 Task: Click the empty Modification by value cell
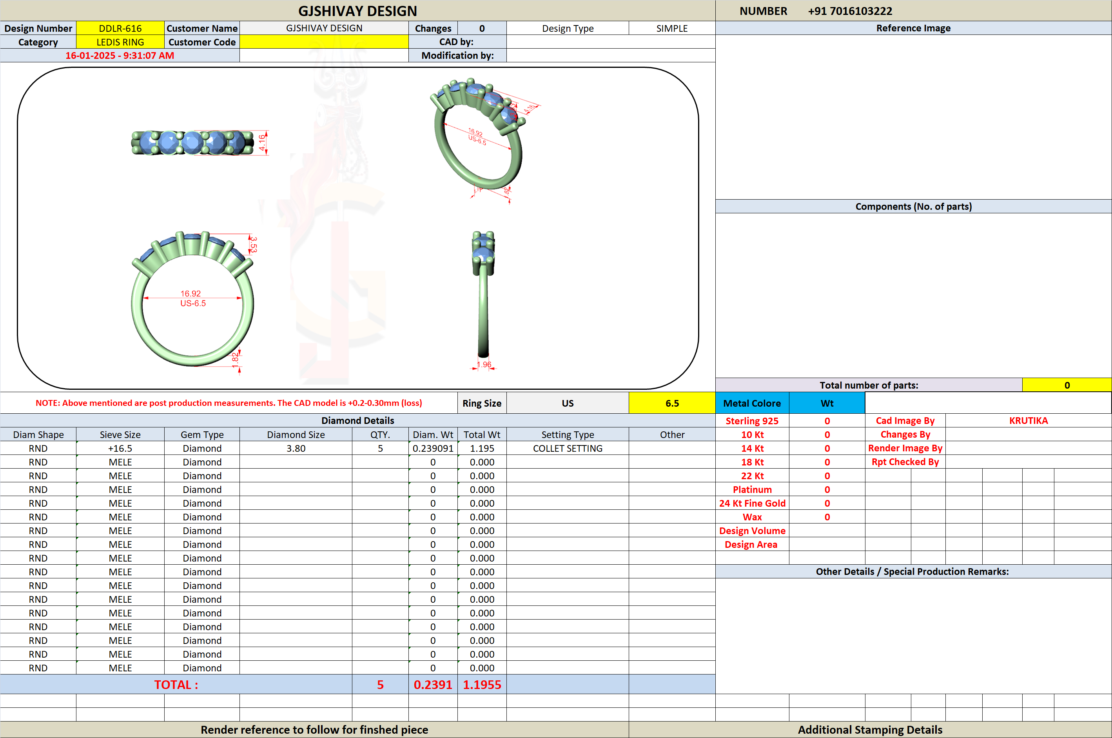click(x=611, y=56)
